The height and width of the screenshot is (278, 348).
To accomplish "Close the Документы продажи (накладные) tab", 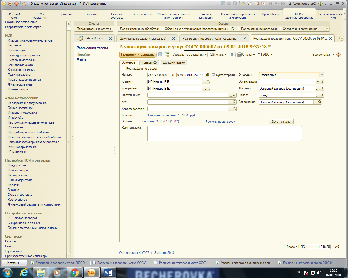I will (x=173, y=39).
